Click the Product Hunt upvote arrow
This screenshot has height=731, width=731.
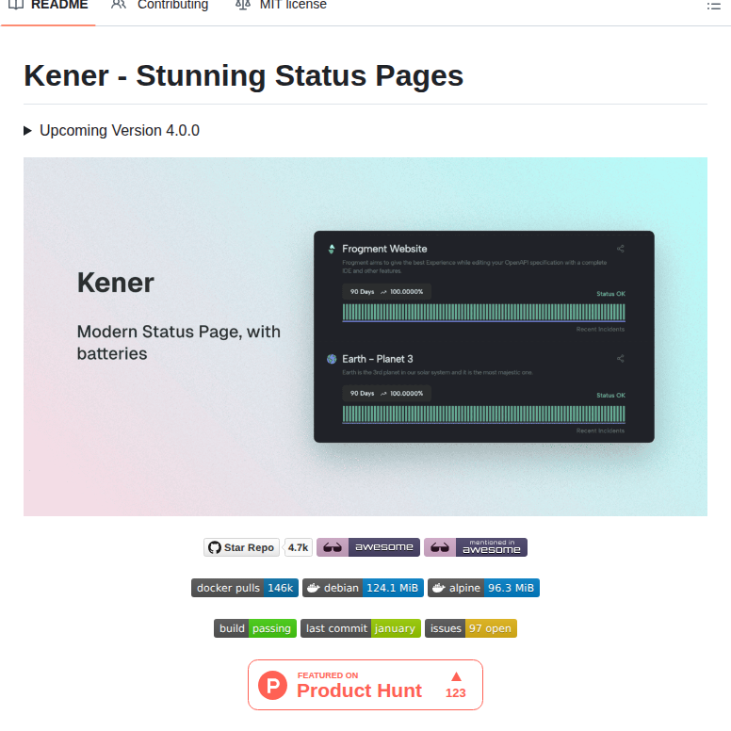pos(456,676)
